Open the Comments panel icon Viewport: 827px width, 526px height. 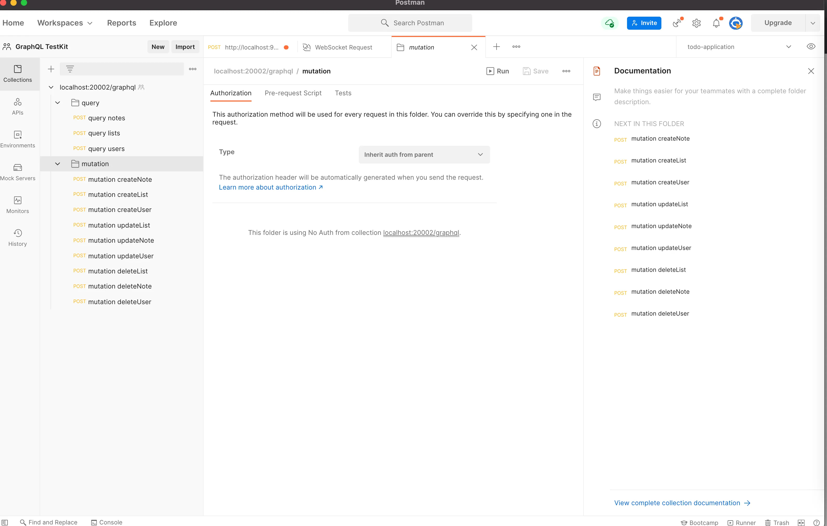click(597, 97)
